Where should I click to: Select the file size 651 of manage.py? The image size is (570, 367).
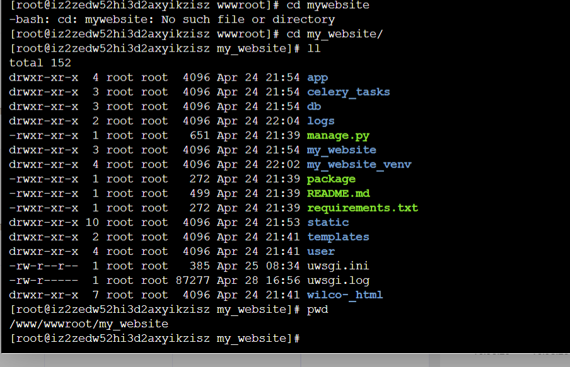click(x=200, y=135)
